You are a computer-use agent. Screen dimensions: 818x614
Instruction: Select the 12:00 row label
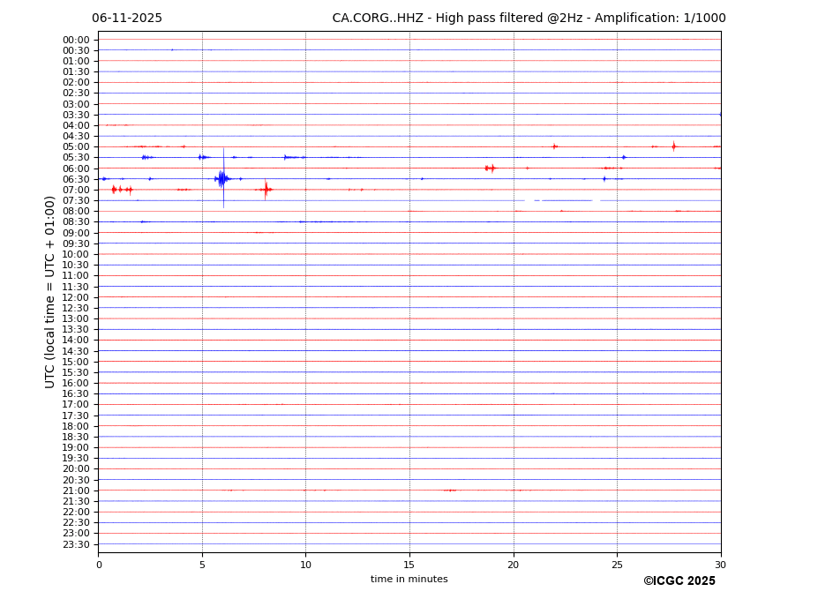click(x=76, y=297)
